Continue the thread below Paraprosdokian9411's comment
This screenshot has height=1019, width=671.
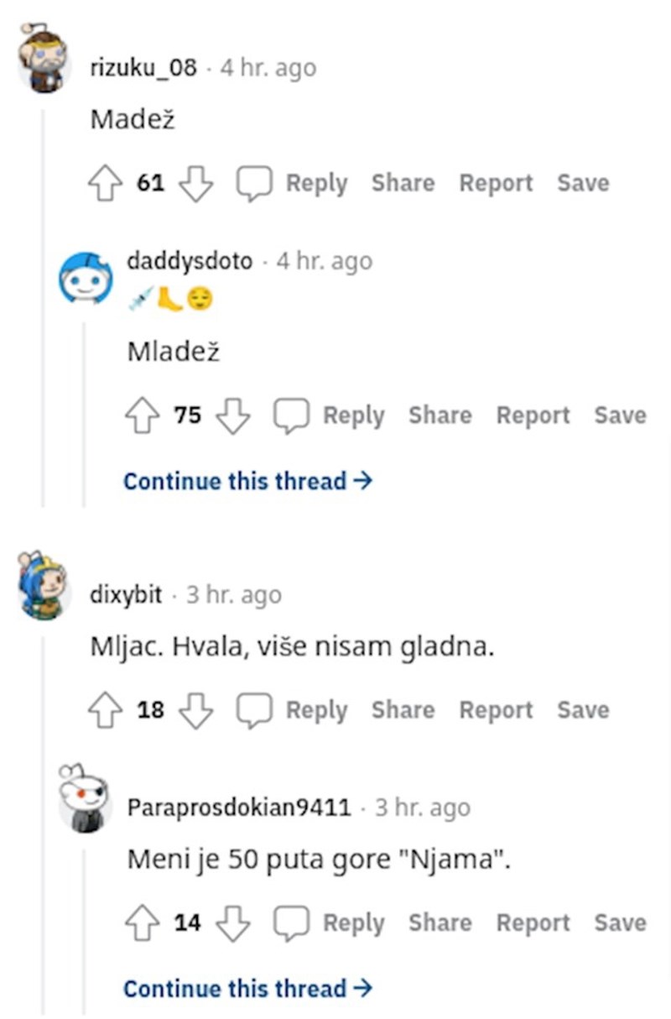click(x=247, y=988)
